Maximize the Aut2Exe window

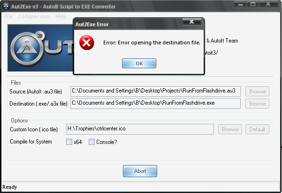tap(253, 4)
